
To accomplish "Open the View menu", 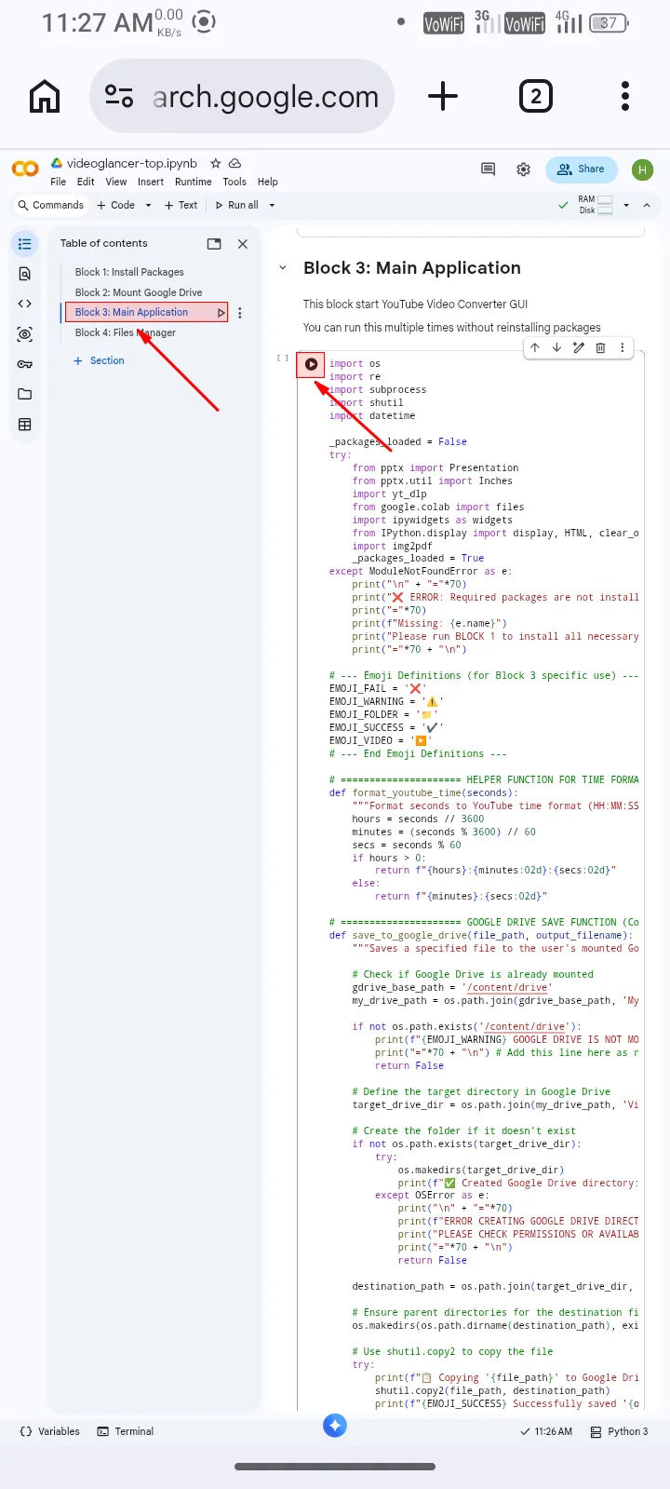I will coord(116,182).
